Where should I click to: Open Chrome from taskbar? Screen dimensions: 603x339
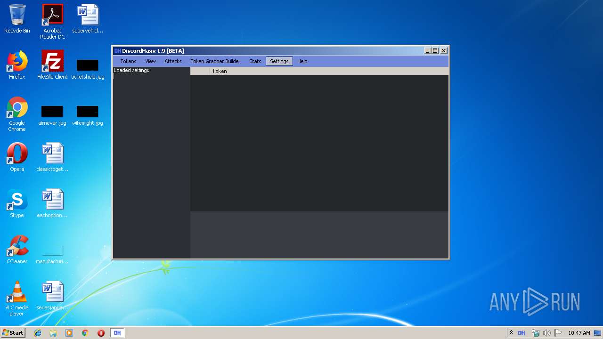85,333
